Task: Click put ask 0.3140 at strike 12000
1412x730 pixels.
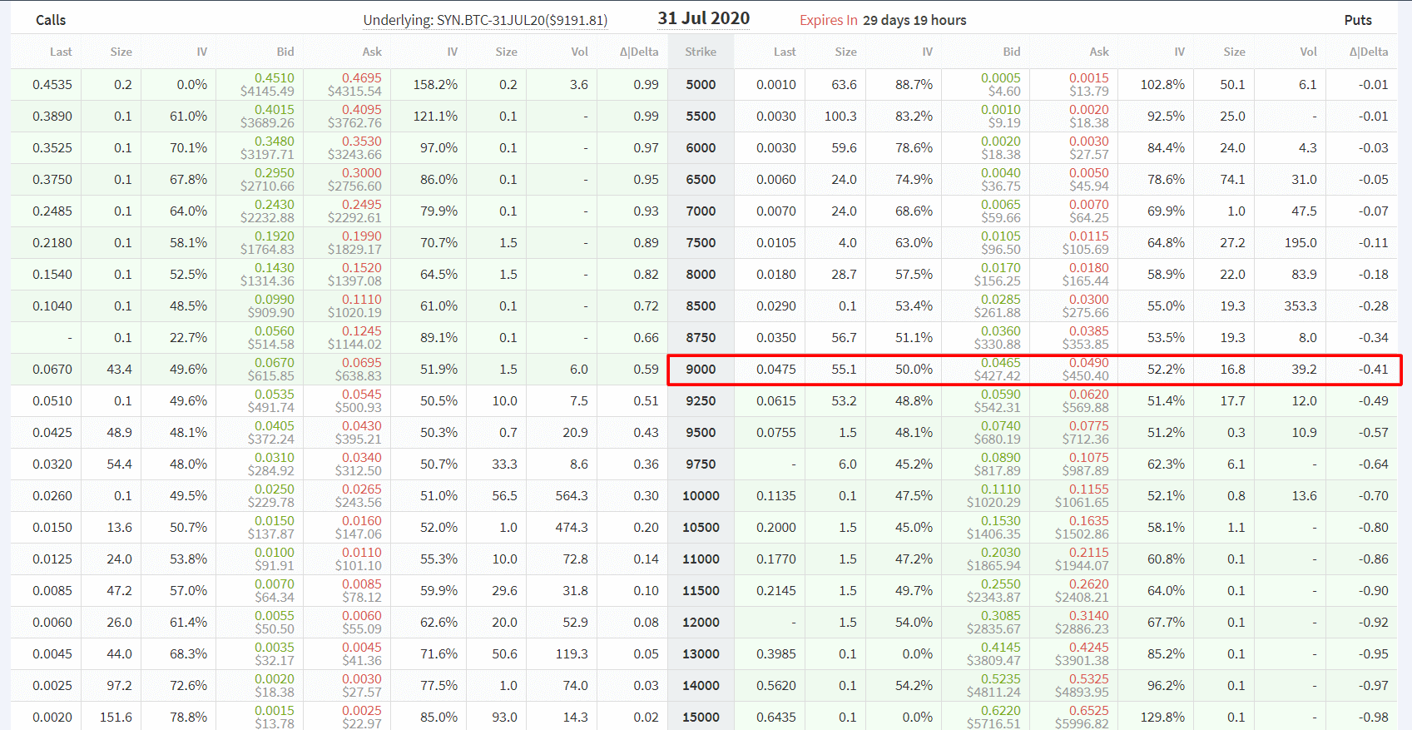Action: pos(1089,616)
